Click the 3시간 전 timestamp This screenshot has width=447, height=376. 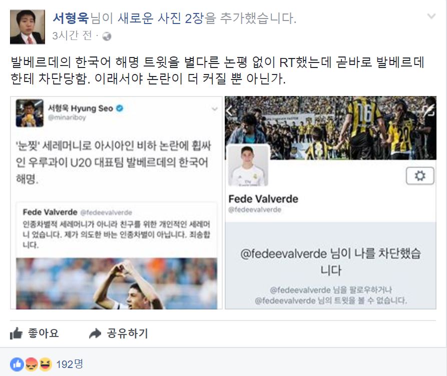[72, 36]
